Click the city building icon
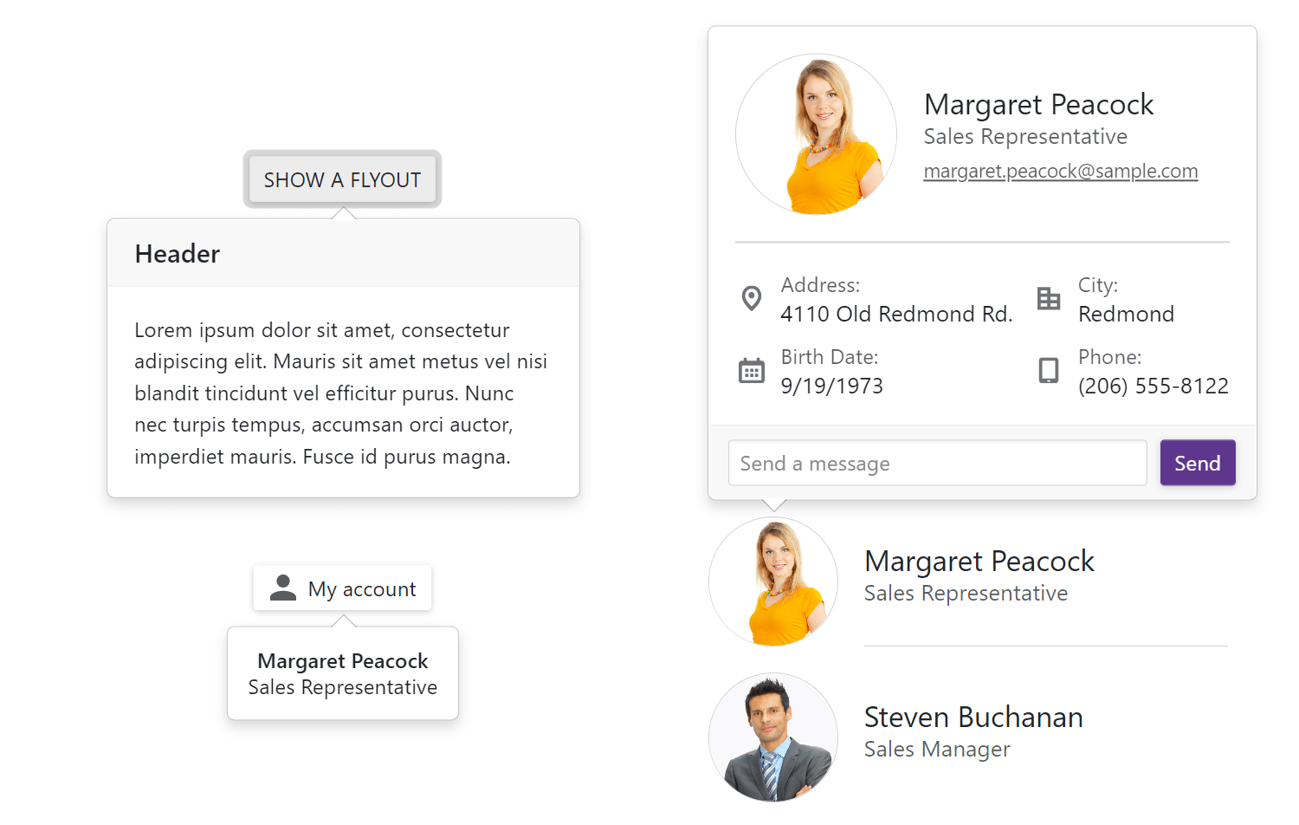This screenshot has width=1299, height=825. tap(1049, 298)
